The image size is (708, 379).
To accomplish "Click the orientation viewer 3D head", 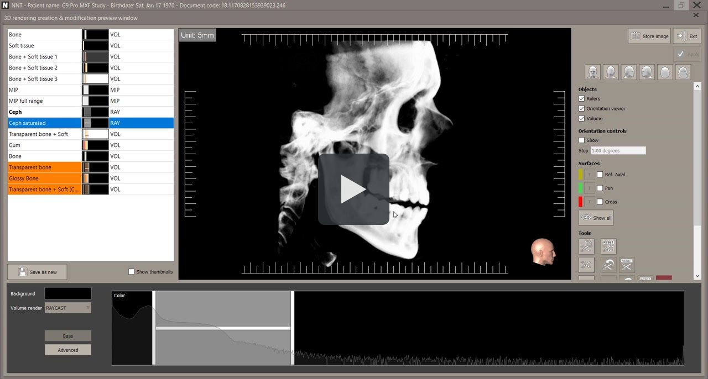I will (542, 251).
